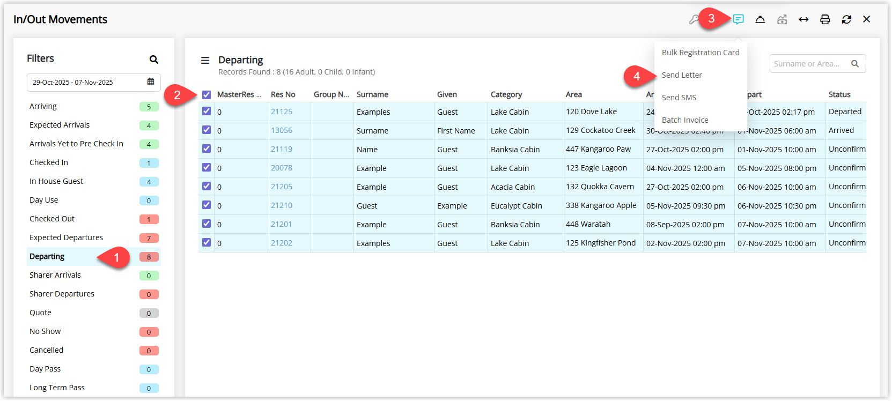This screenshot has width=892, height=401.
Task: Click the magnifier in Surname or Area box
Action: click(855, 64)
